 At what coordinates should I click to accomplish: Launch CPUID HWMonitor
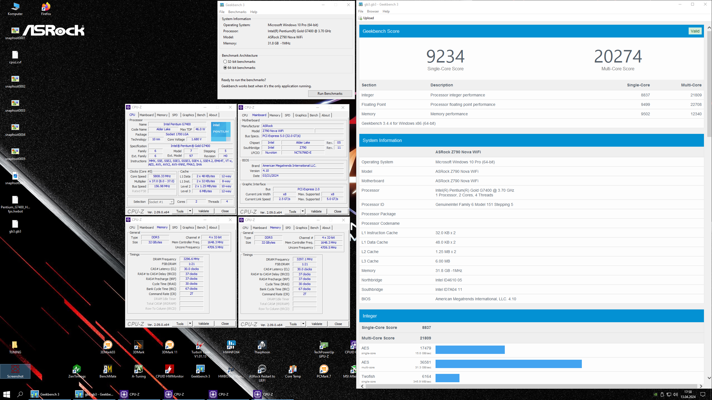click(x=169, y=371)
